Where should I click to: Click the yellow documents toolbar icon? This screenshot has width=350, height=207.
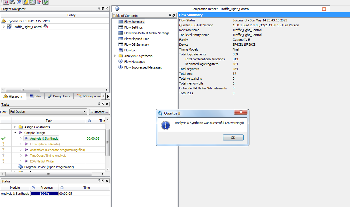tap(26, 2)
